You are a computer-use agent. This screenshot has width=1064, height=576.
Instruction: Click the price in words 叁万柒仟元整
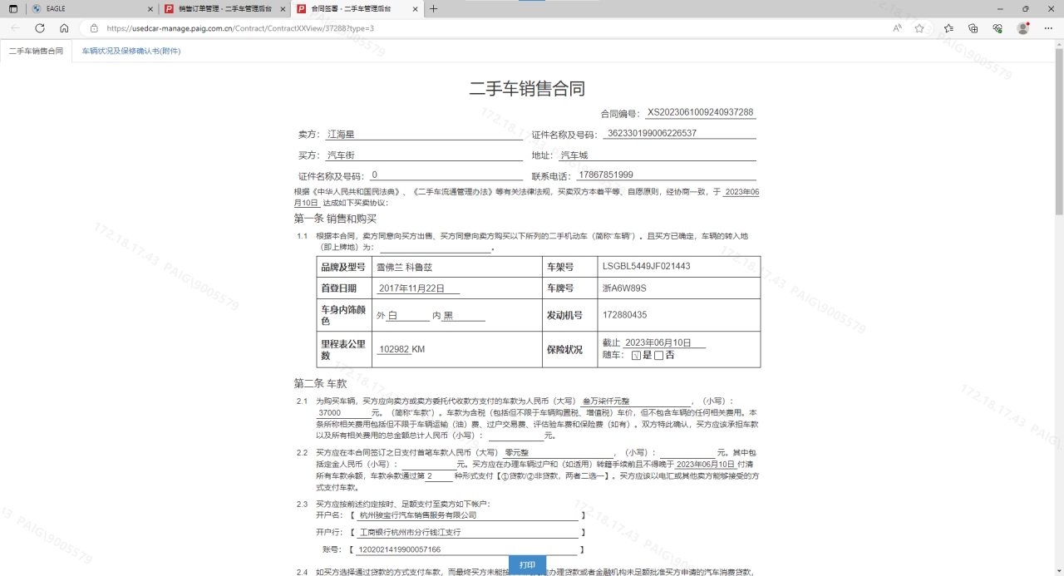click(x=605, y=401)
